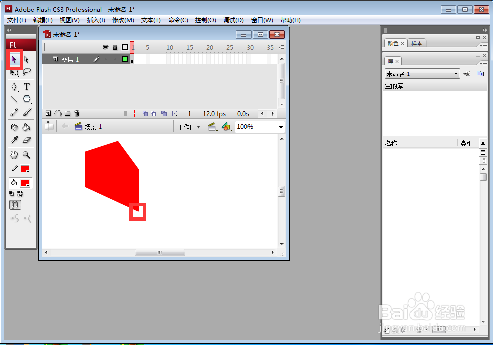Image resolution: width=493 pixels, height=345 pixels.
Task: Click the black and white colors icon
Action: click(11, 194)
